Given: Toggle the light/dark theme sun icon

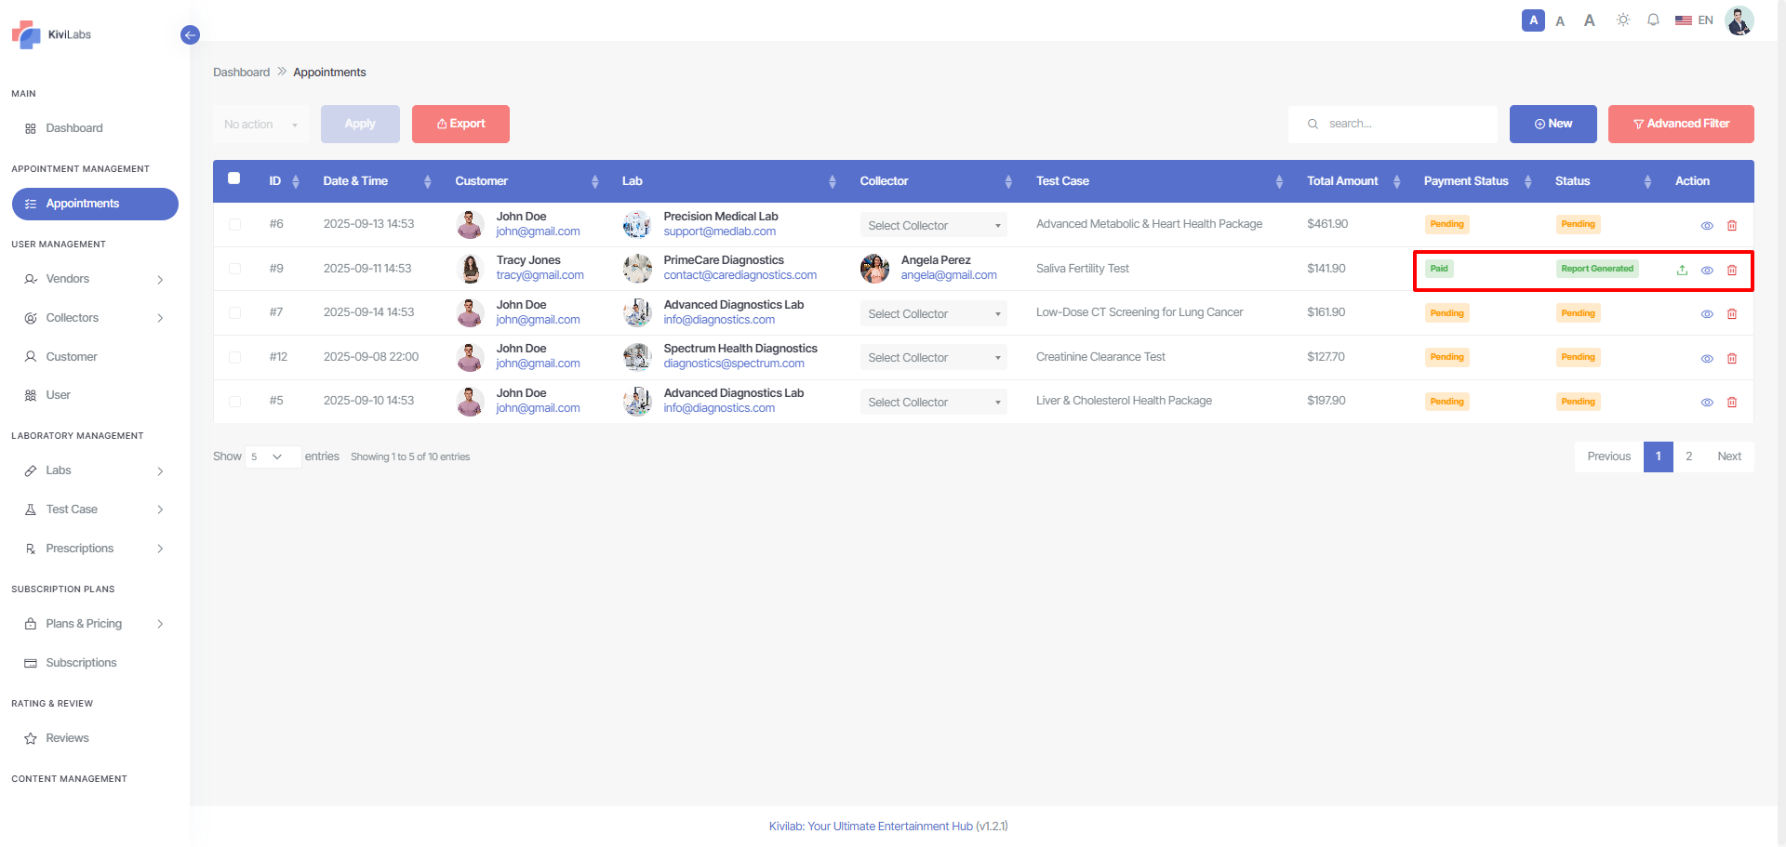Looking at the screenshot, I should pos(1623,20).
